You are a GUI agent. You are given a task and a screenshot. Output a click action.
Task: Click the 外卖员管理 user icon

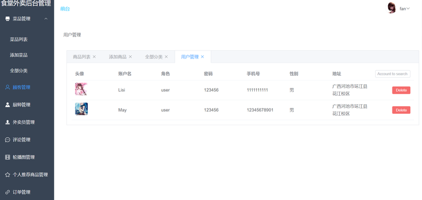(7, 122)
